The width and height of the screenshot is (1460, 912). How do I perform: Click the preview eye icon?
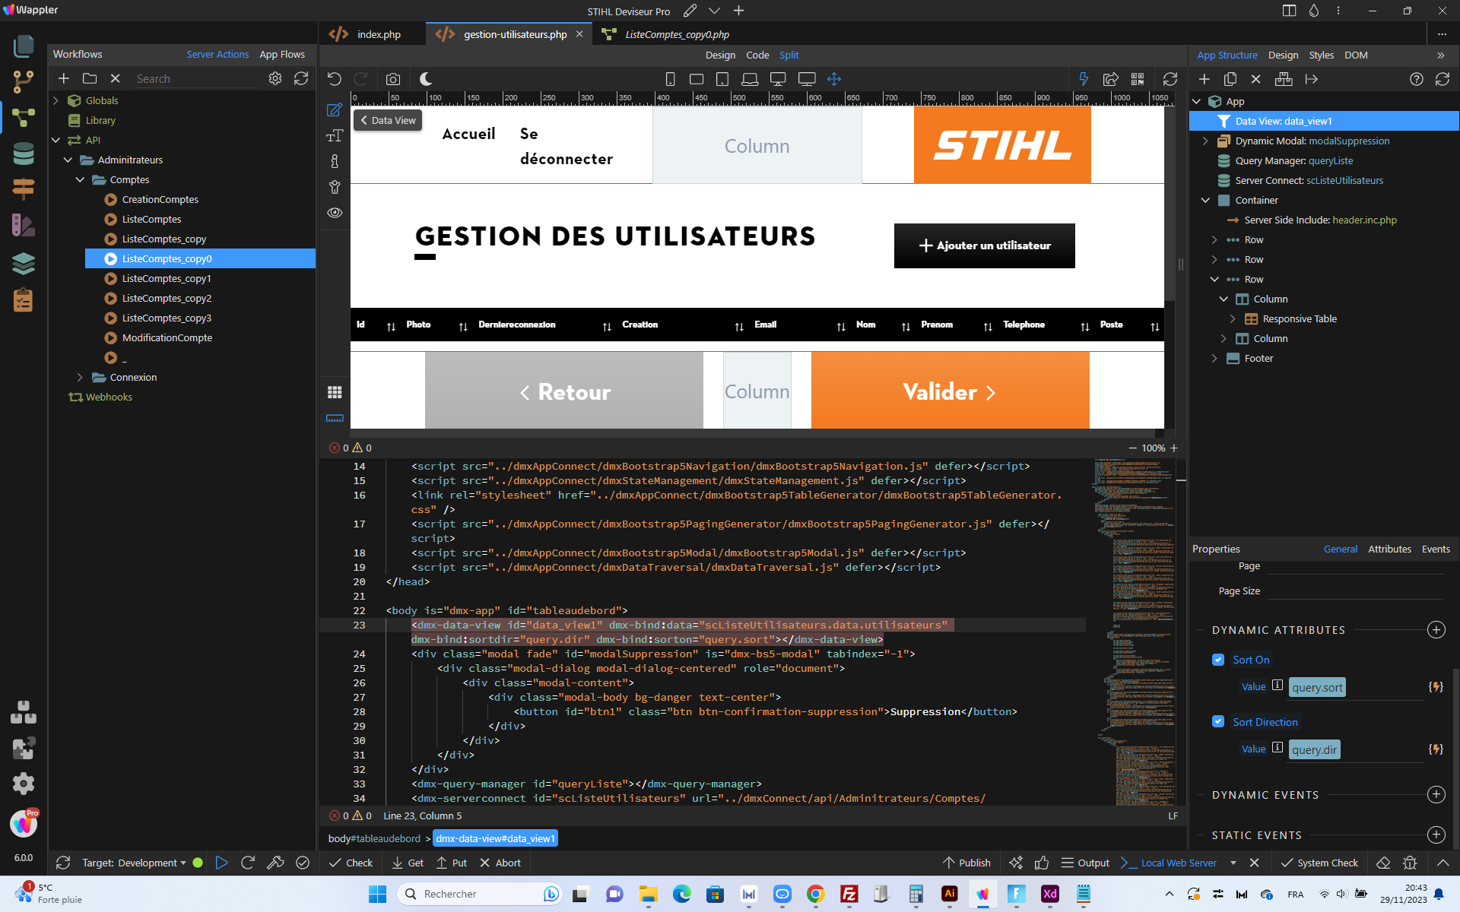click(x=335, y=213)
